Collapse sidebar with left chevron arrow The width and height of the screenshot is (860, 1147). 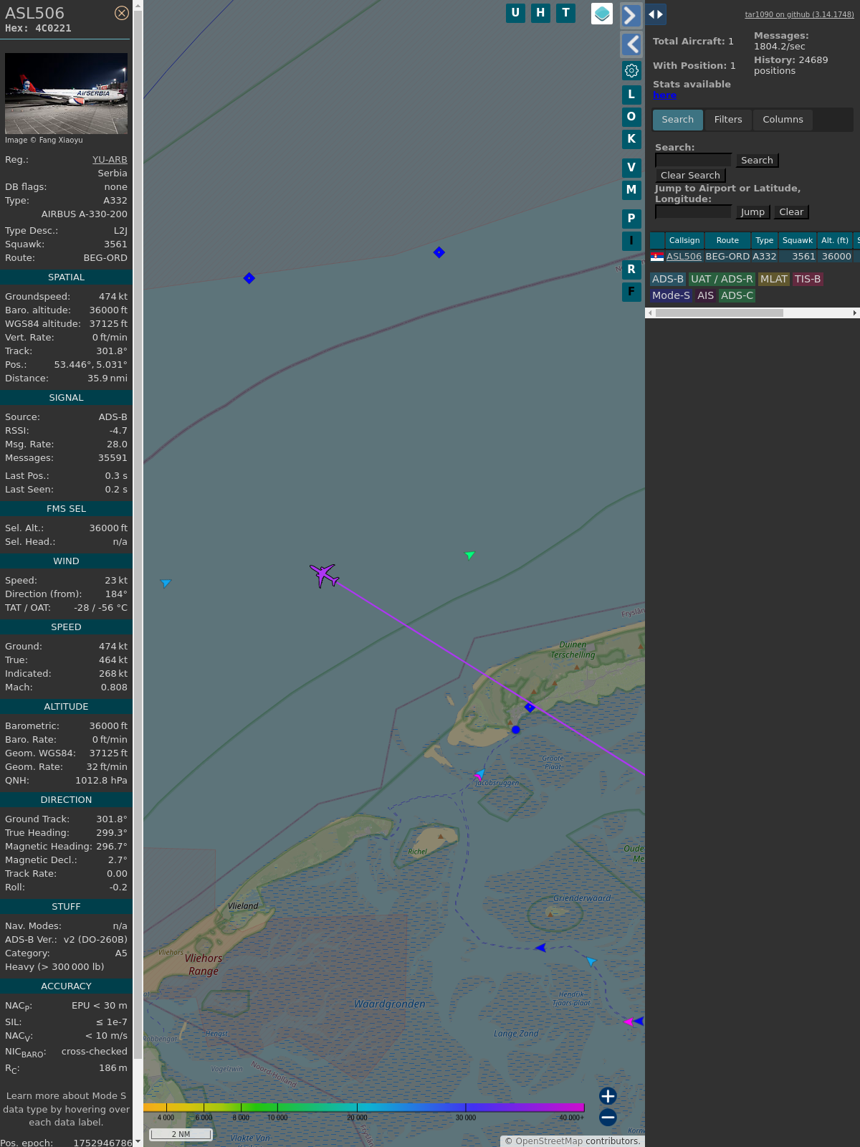[631, 44]
